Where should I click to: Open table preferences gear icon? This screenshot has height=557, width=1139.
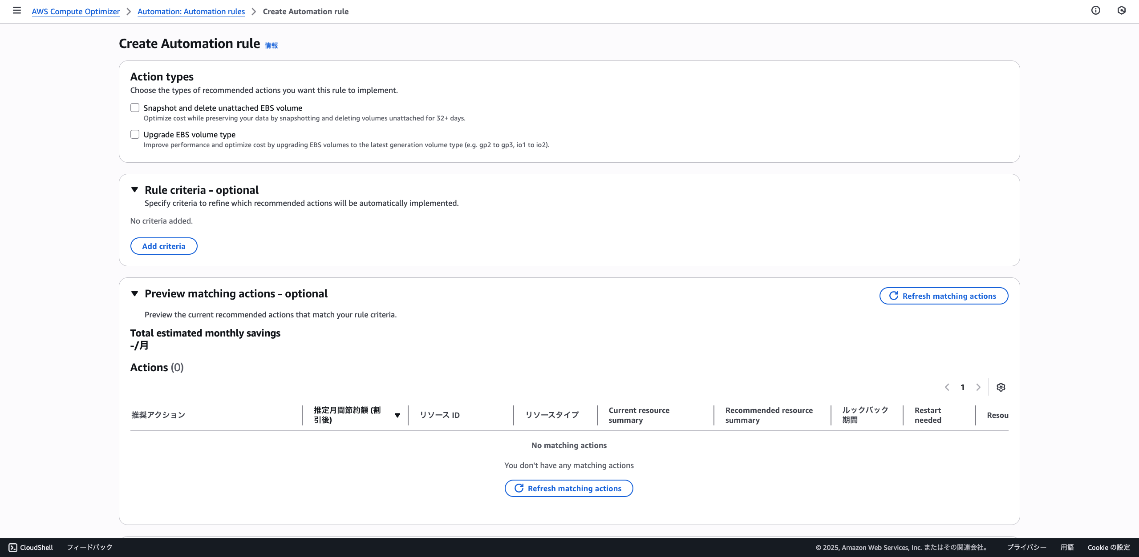point(1001,387)
